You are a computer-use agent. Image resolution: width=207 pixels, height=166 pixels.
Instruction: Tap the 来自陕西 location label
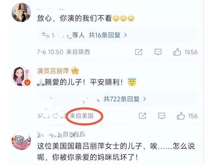tap(78, 52)
